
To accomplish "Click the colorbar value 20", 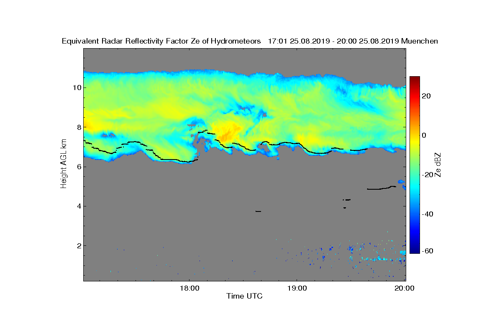I will tap(426, 96).
